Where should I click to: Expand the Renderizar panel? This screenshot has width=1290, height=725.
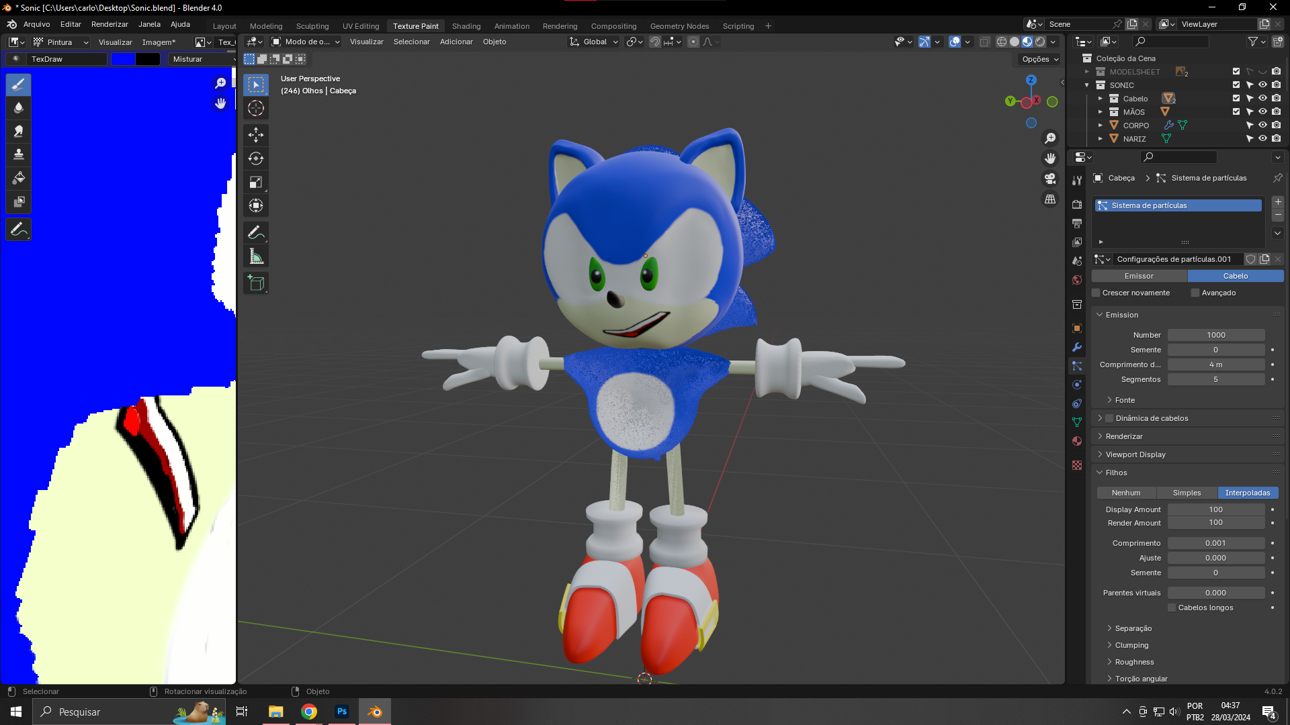[1124, 436]
